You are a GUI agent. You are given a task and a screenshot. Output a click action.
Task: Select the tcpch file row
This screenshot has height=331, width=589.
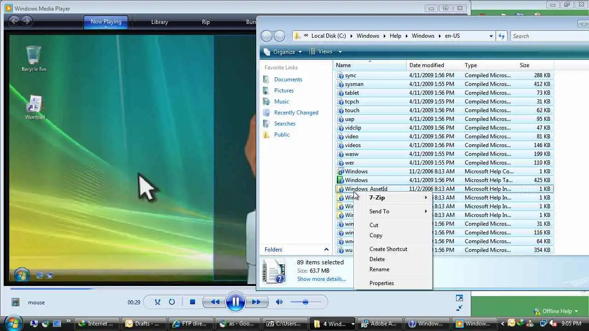click(x=444, y=102)
